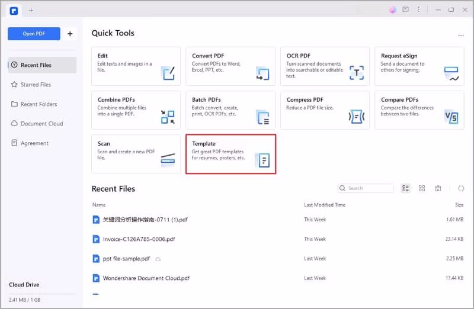The image size is (474, 309).
Task: Click the plus button beside Open PDF
Action: pyautogui.click(x=70, y=34)
